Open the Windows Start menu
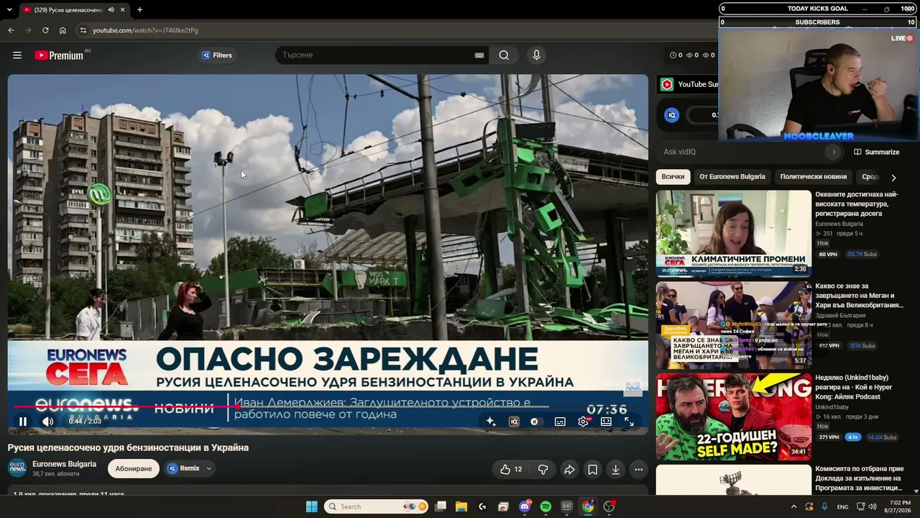 tap(311, 506)
